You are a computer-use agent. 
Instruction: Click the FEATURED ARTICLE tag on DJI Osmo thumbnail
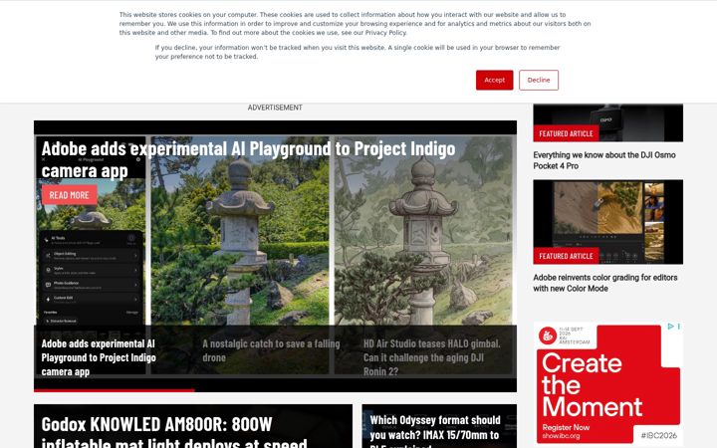pyautogui.click(x=566, y=133)
